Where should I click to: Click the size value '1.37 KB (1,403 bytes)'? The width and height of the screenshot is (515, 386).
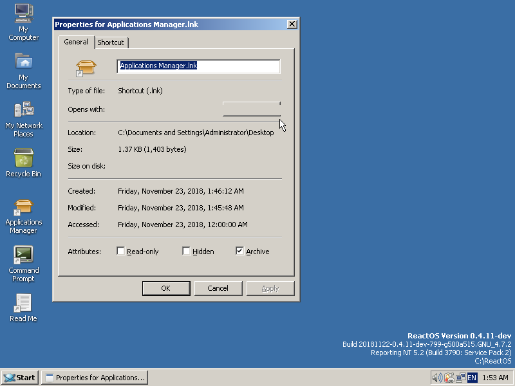(152, 149)
